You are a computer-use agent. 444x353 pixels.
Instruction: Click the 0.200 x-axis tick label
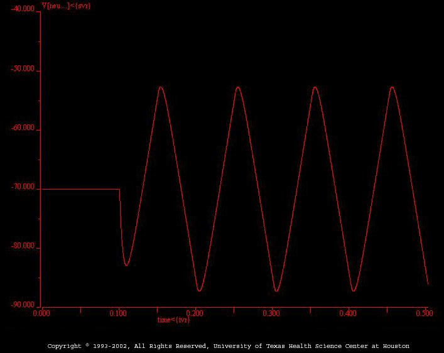coord(195,312)
